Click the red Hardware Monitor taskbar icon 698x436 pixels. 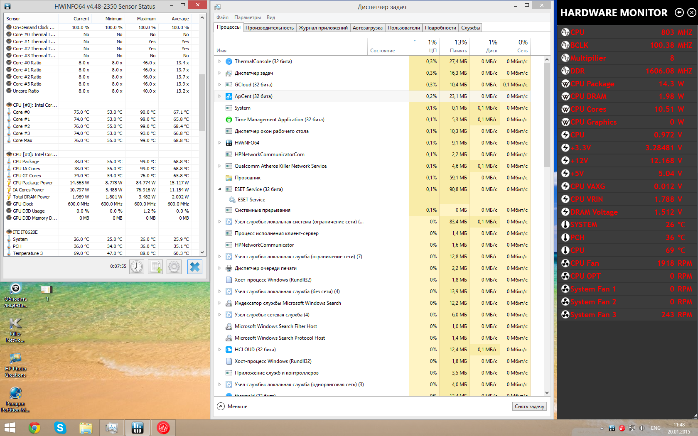pos(163,428)
